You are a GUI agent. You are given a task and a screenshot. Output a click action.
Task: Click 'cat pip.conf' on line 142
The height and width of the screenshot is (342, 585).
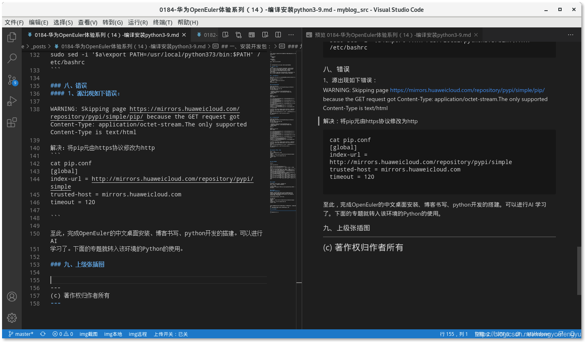pyautogui.click(x=71, y=163)
